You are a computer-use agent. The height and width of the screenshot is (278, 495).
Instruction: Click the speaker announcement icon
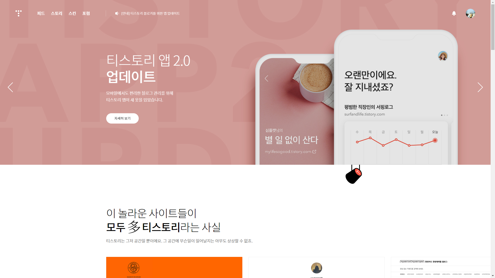[117, 13]
